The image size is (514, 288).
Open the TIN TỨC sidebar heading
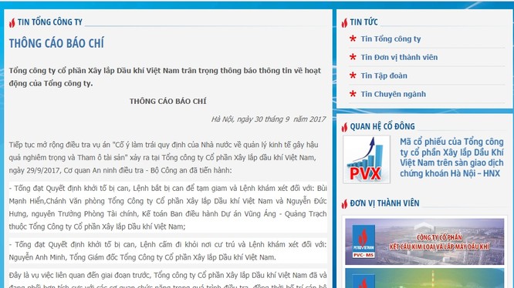coord(364,22)
